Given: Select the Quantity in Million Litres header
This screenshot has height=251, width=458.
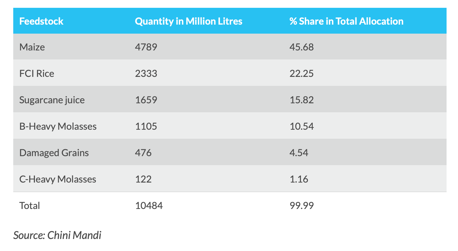Looking at the screenshot, I should (188, 21).
